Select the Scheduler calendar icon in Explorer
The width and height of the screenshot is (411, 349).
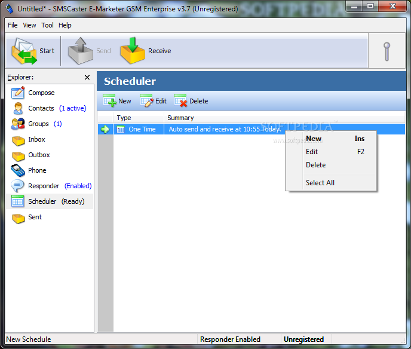coord(18,201)
